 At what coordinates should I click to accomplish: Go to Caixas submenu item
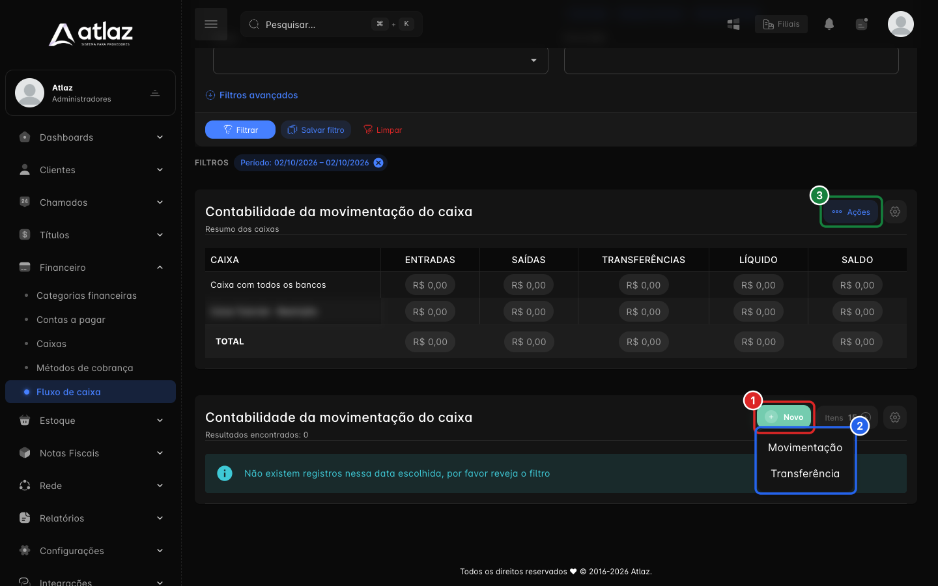pyautogui.click(x=51, y=344)
